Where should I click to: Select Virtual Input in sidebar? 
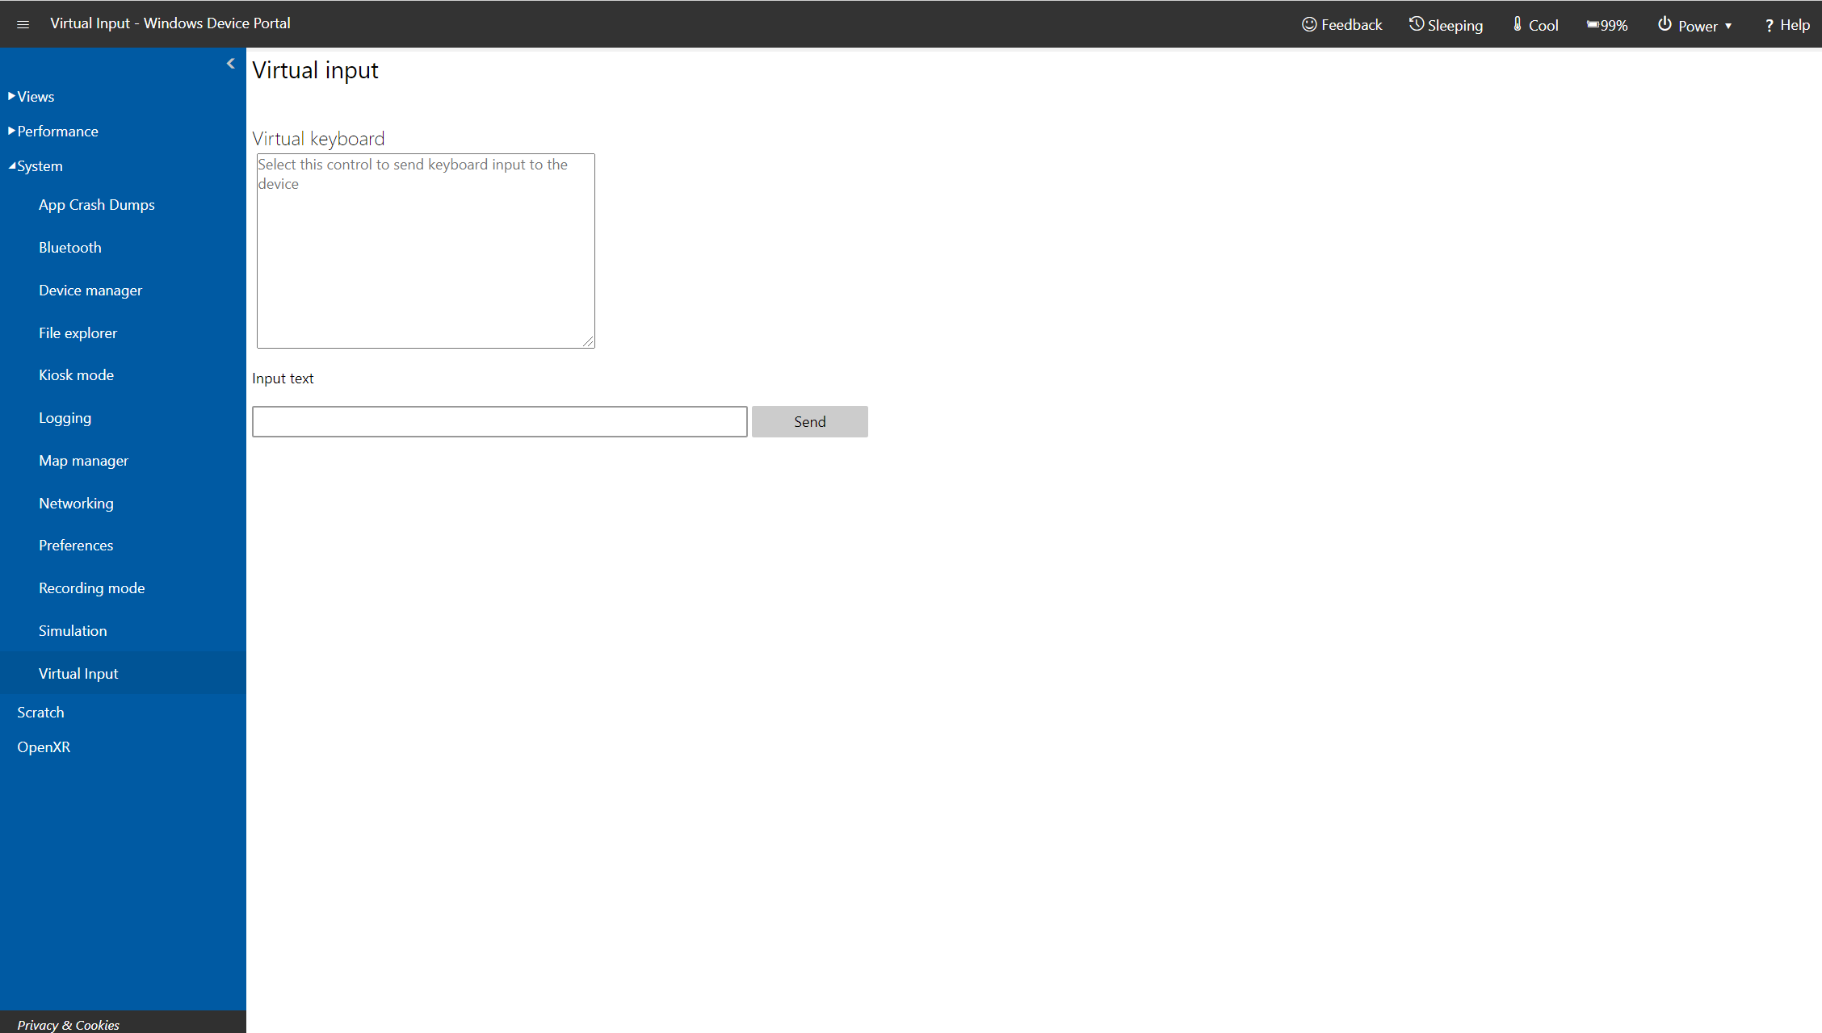click(78, 673)
